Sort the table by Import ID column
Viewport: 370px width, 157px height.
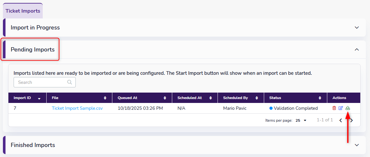coord(39,98)
